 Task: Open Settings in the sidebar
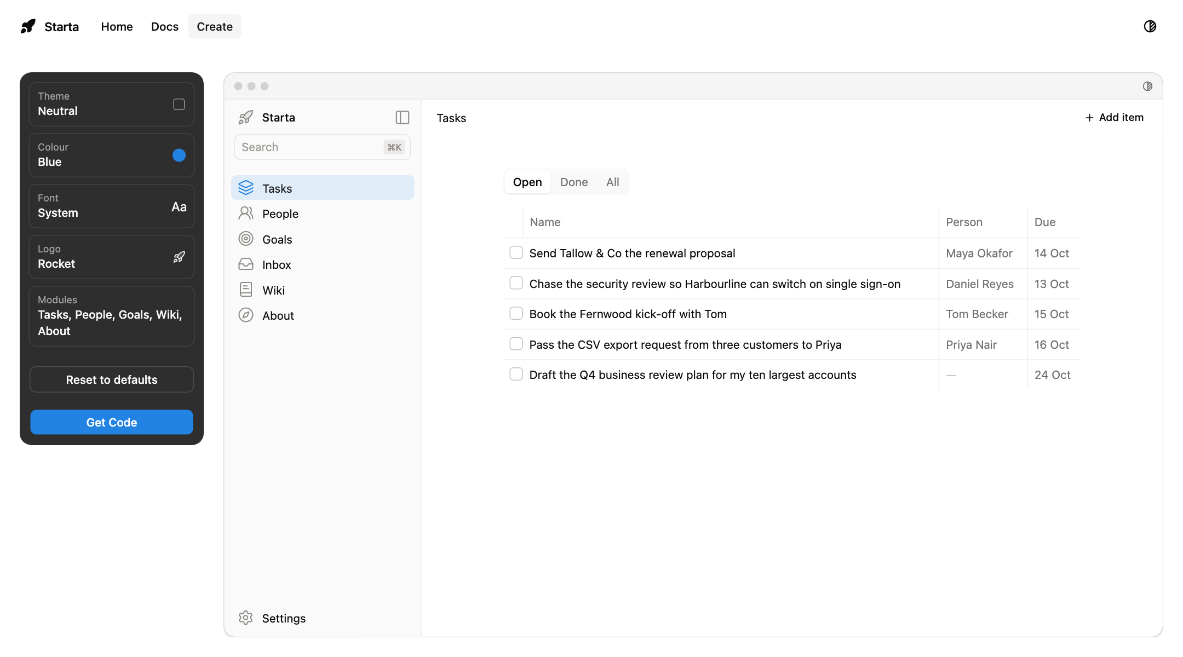pyautogui.click(x=323, y=618)
